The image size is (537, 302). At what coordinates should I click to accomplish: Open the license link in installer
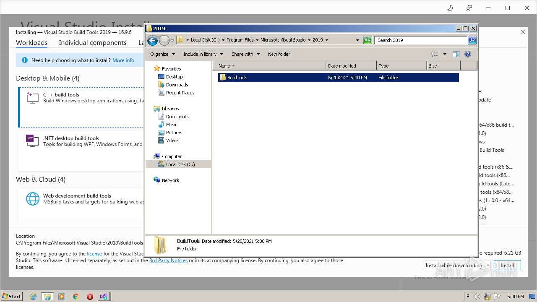point(94,254)
